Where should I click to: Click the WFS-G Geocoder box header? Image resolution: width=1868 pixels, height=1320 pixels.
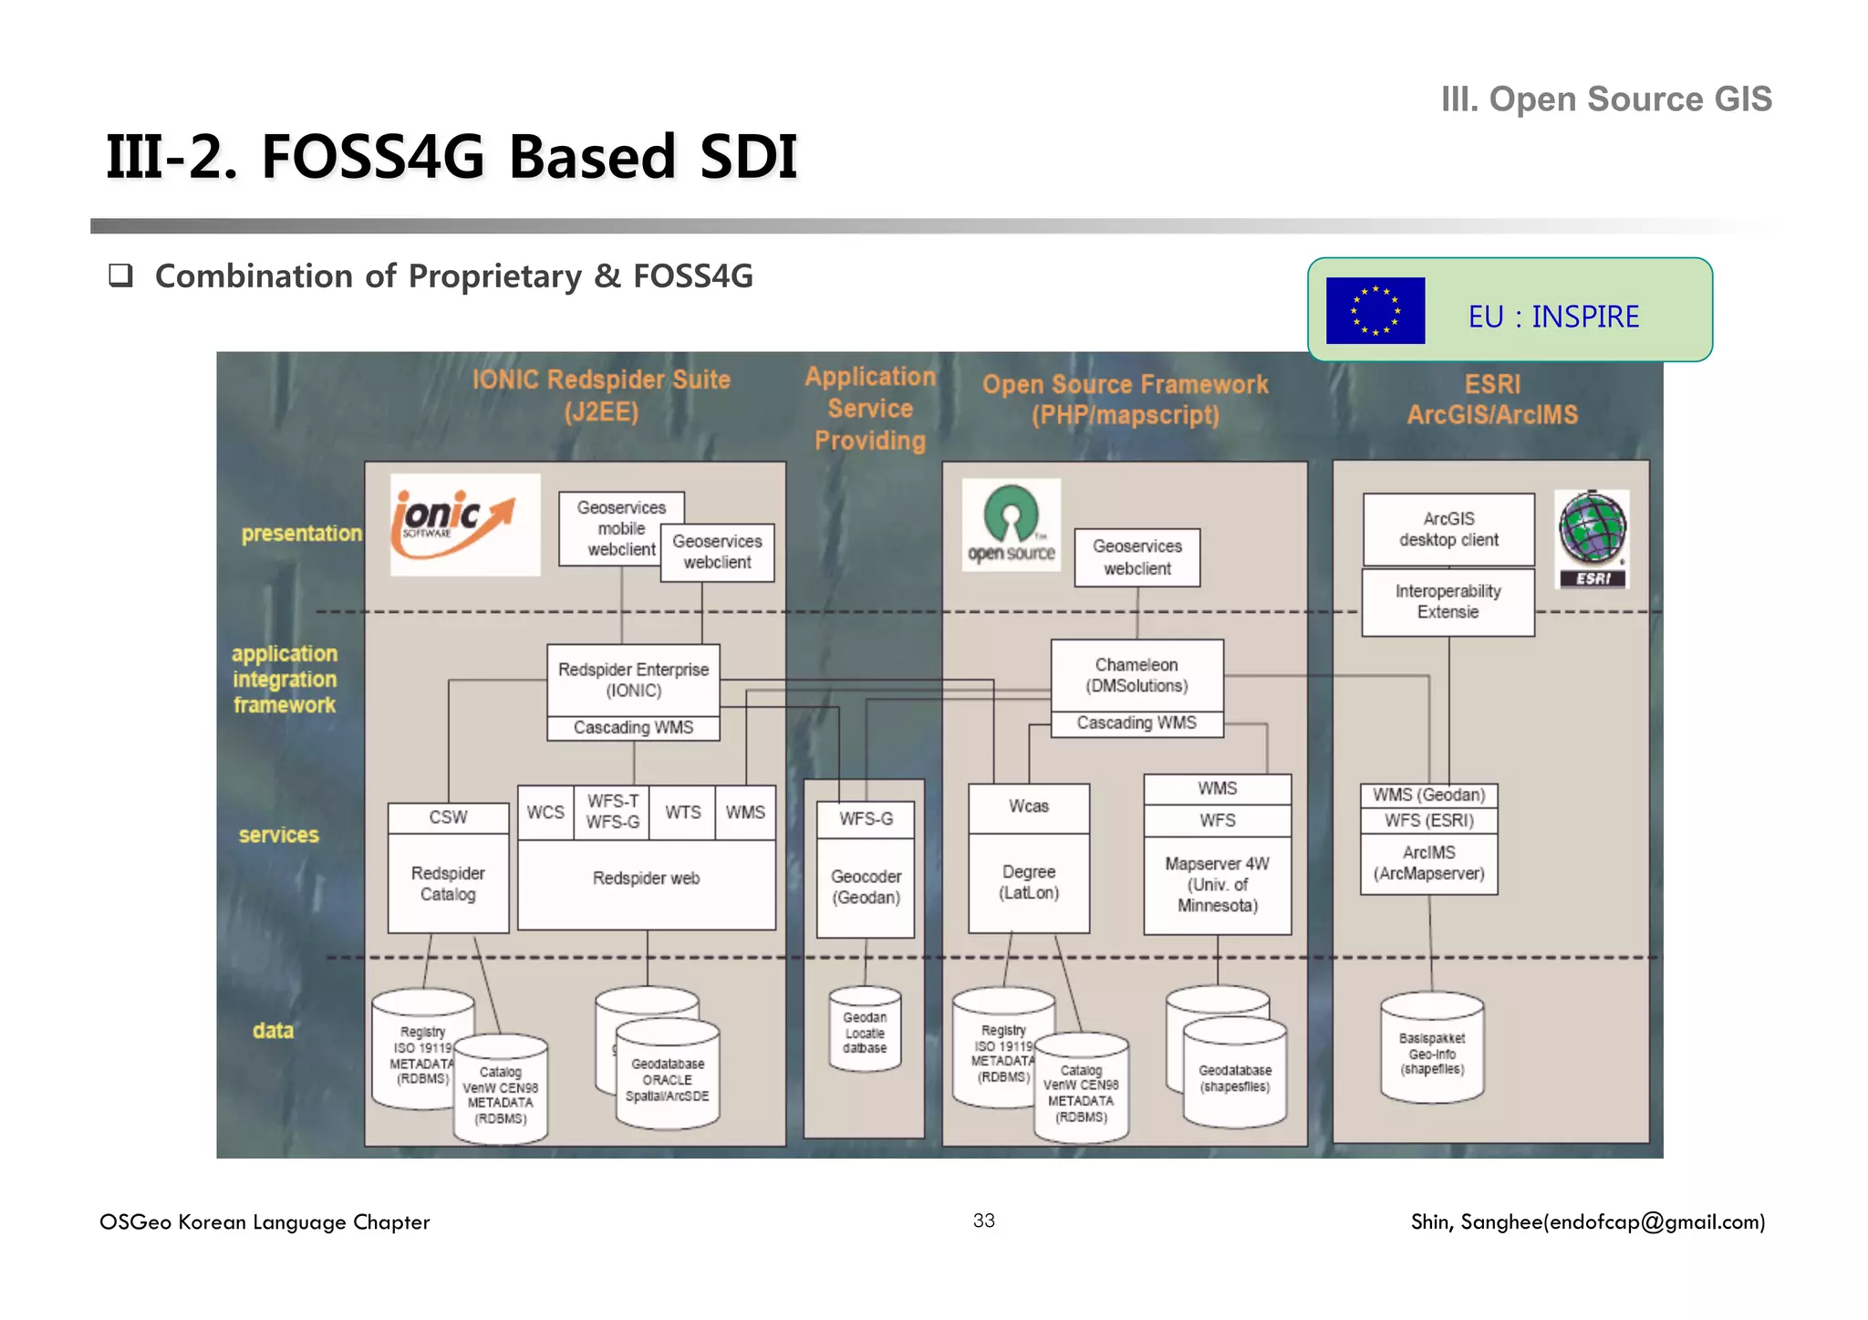pos(866,819)
